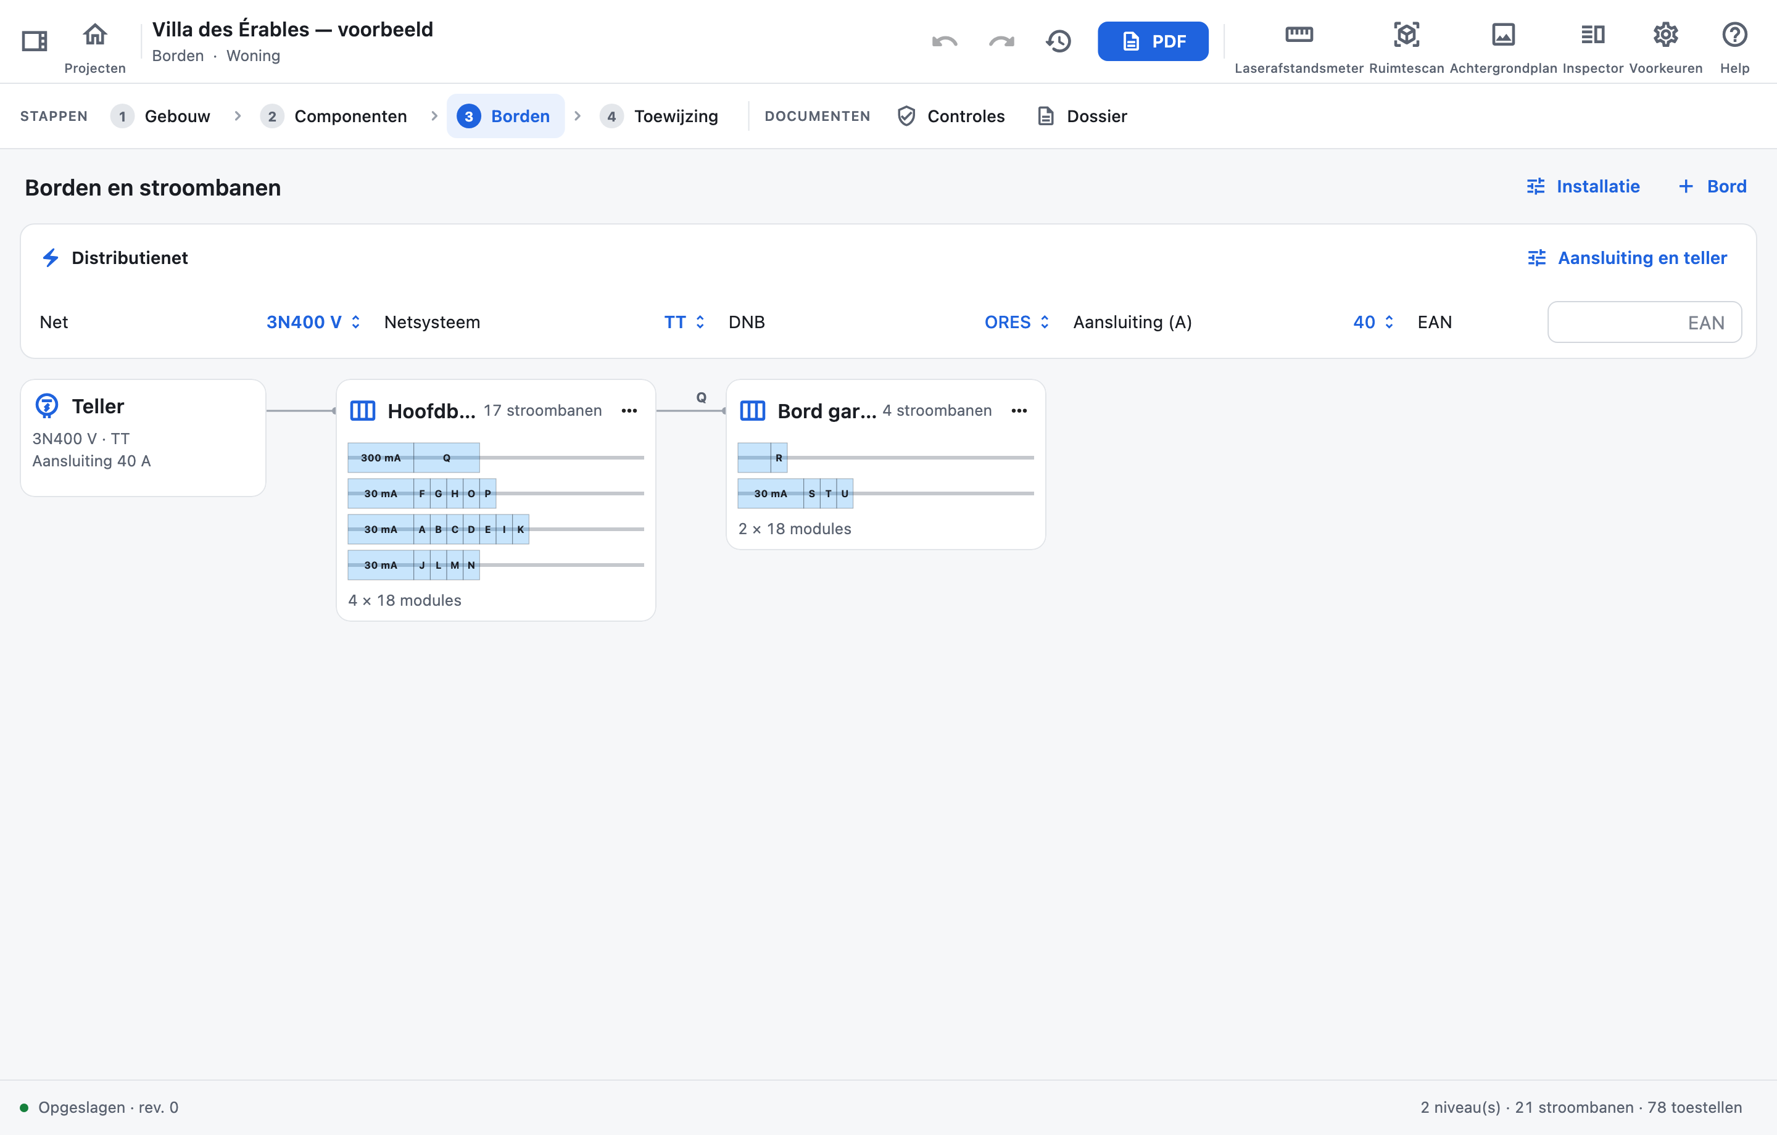
Task: Open Installatie settings
Action: coord(1583,186)
